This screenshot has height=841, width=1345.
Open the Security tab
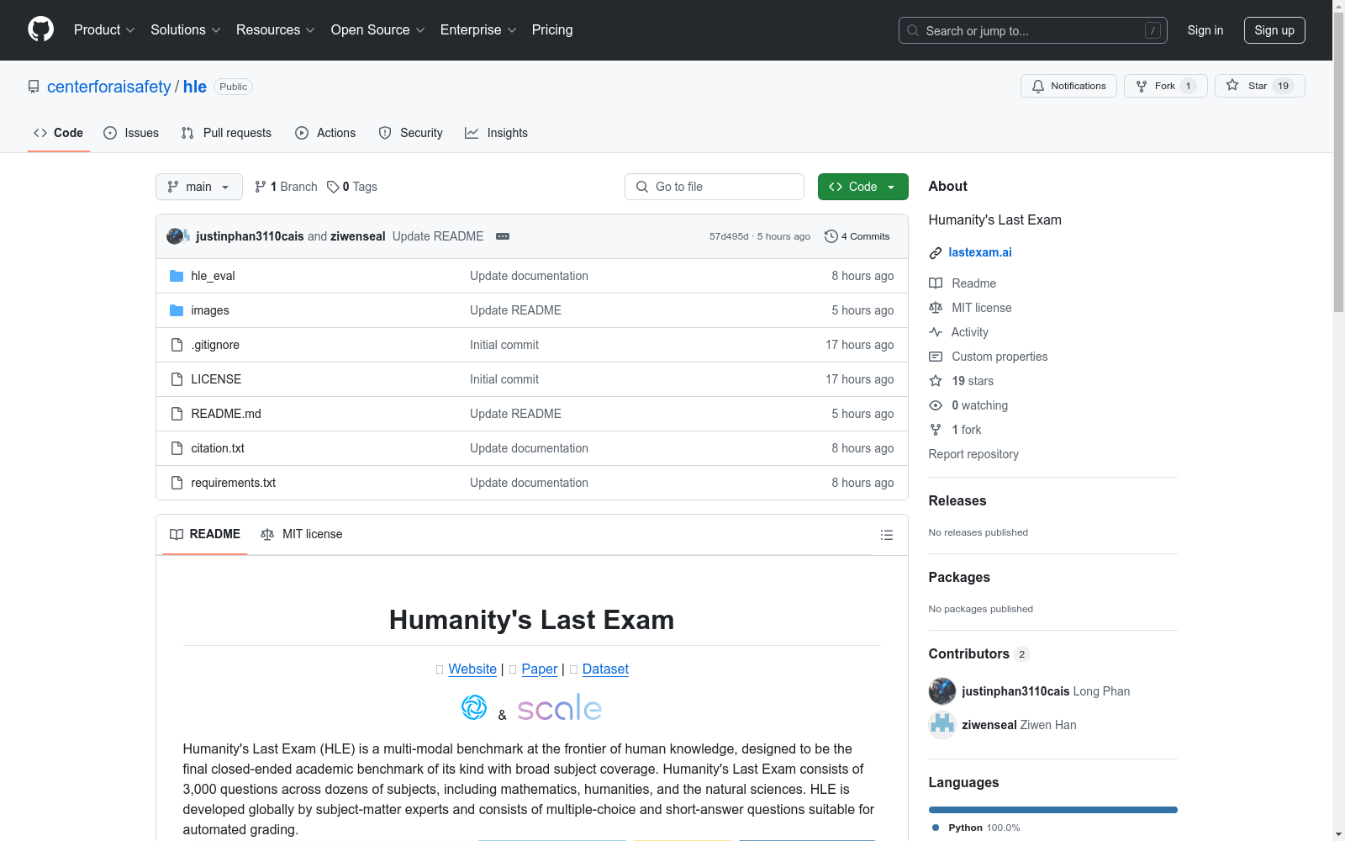pyautogui.click(x=410, y=133)
